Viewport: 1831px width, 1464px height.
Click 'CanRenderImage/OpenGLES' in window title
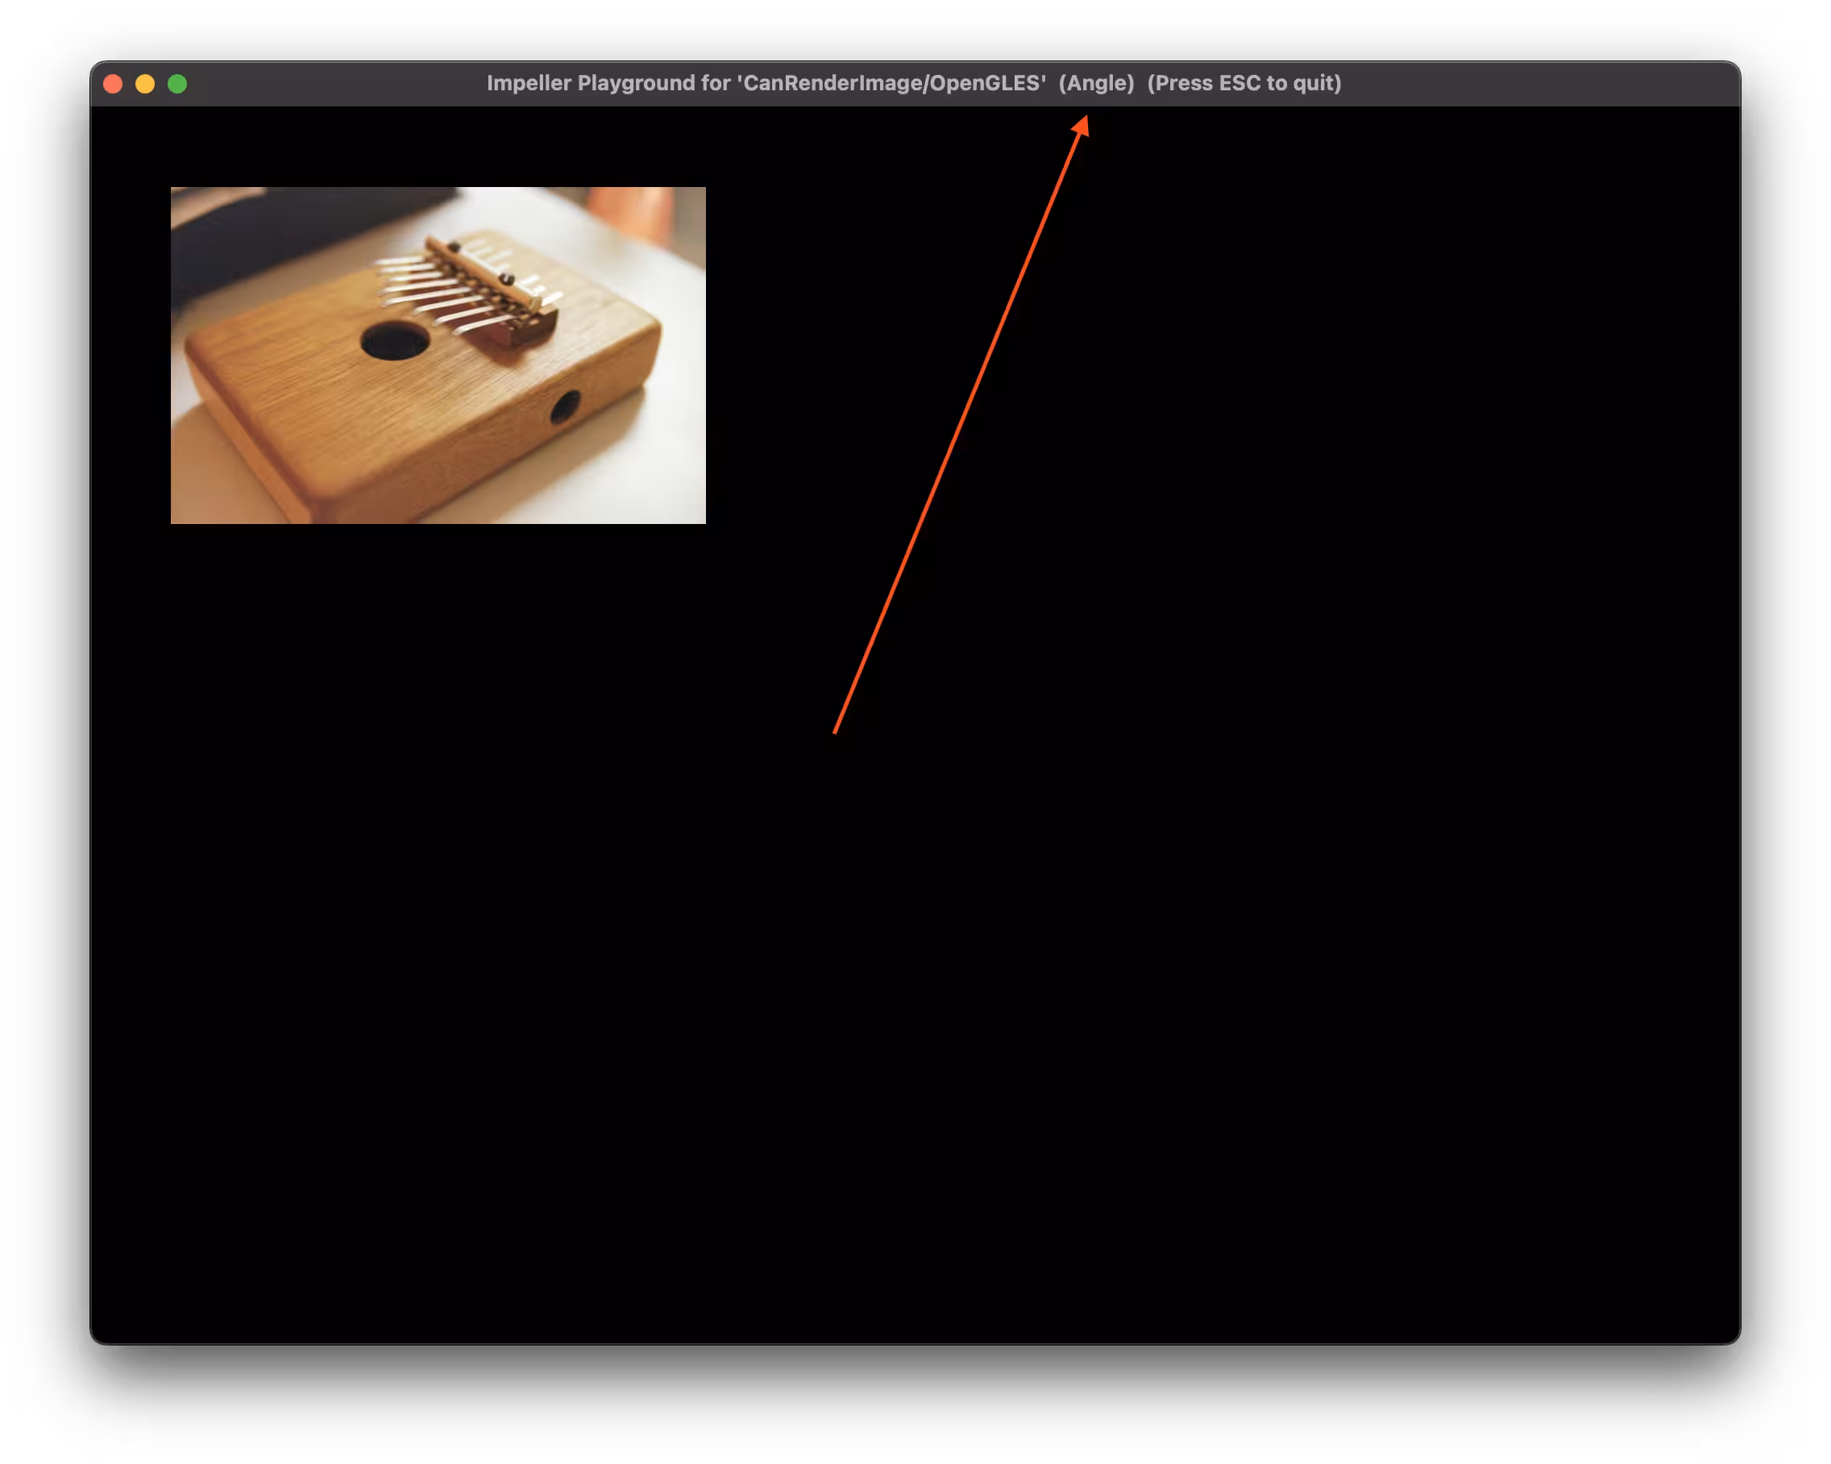[891, 83]
